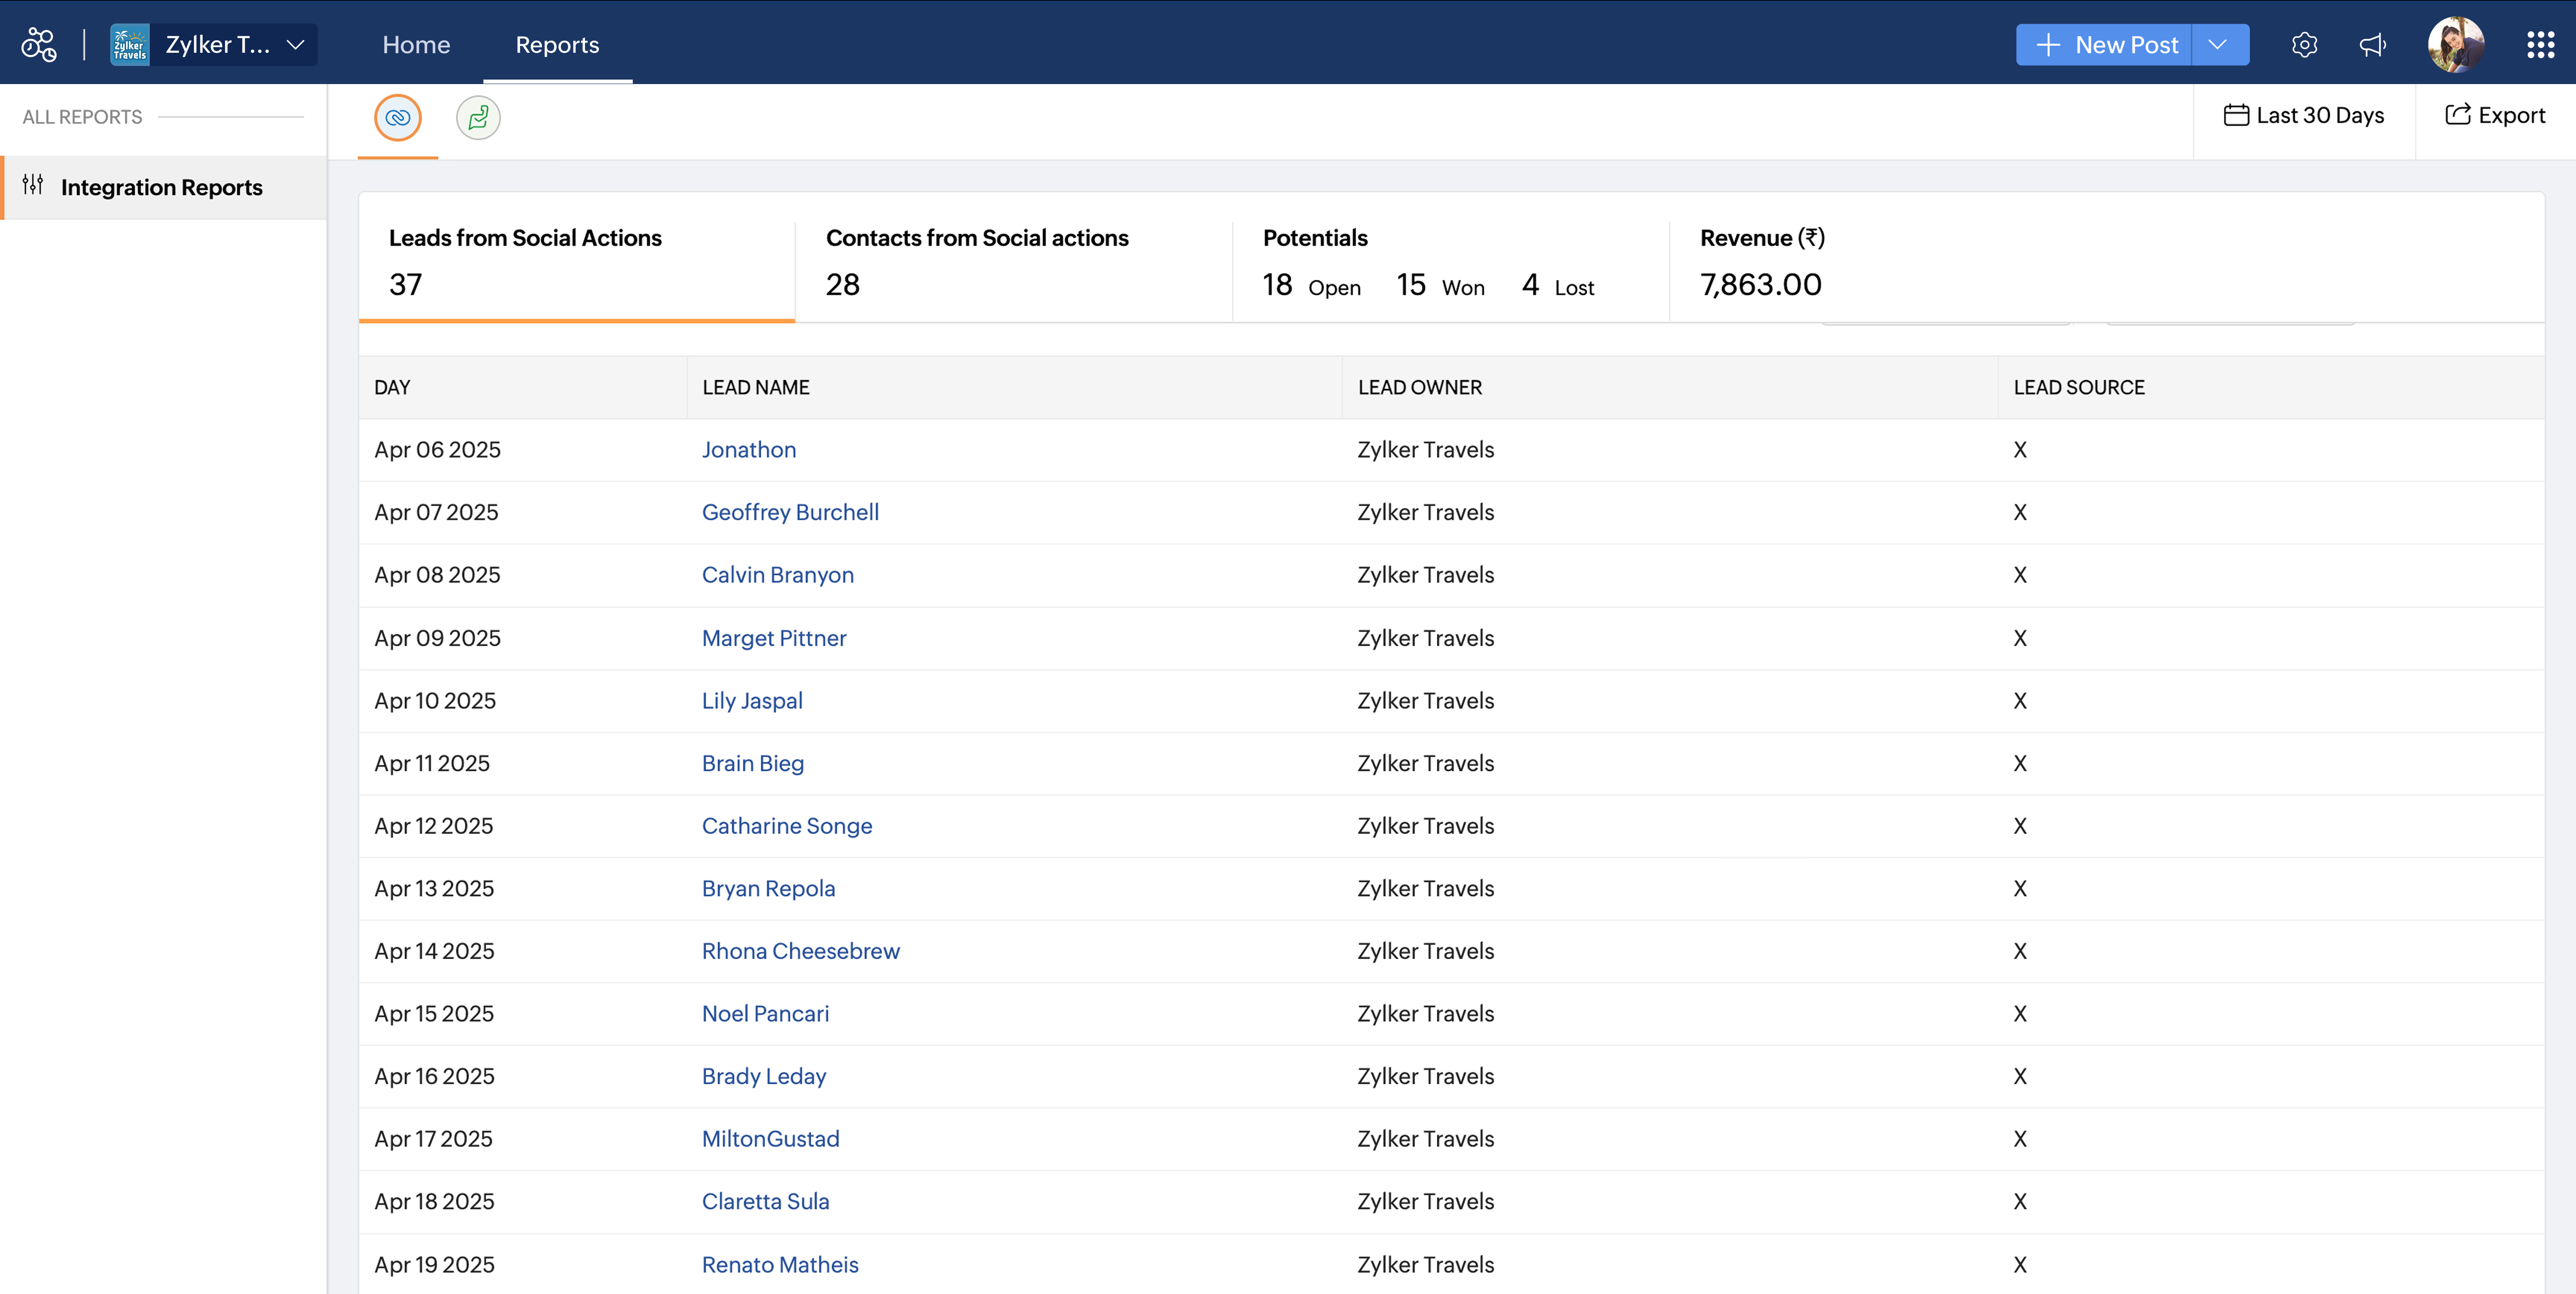Open the Rhona Cheesebrew lead link
The height and width of the screenshot is (1294, 2576).
click(800, 951)
